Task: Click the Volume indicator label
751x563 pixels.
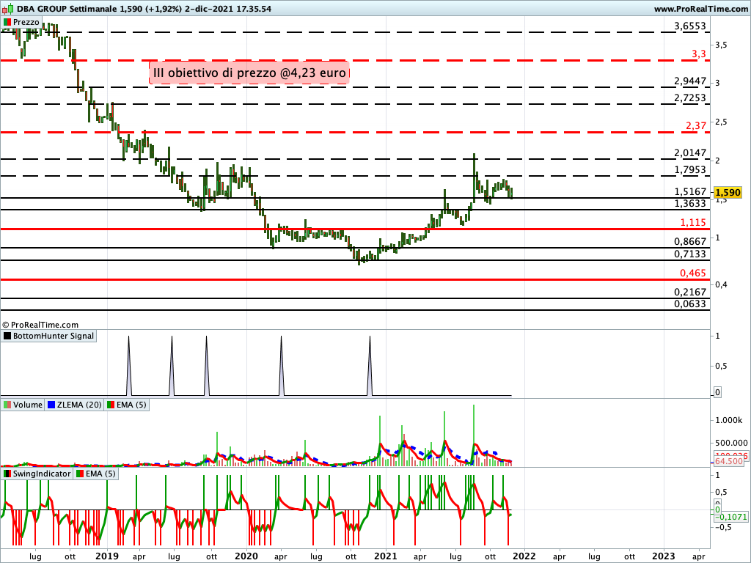Action: click(23, 405)
